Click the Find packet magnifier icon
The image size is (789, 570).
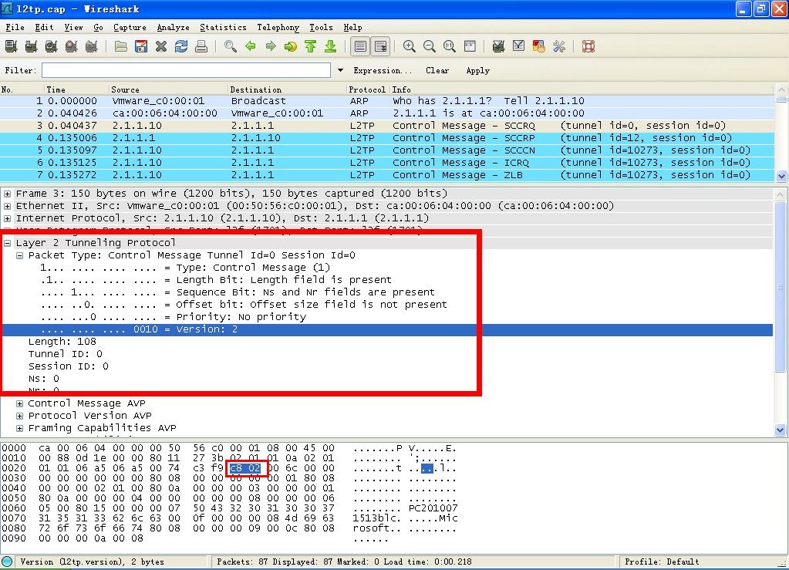[230, 47]
